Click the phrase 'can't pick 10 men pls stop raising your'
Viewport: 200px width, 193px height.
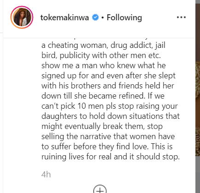(109, 106)
